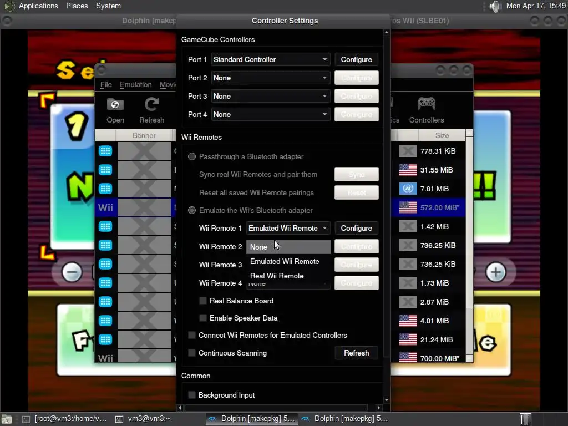Screen dimensions: 568x426
Task: Click unknown region icon beside 1.73 MiB
Action: tap(408, 283)
